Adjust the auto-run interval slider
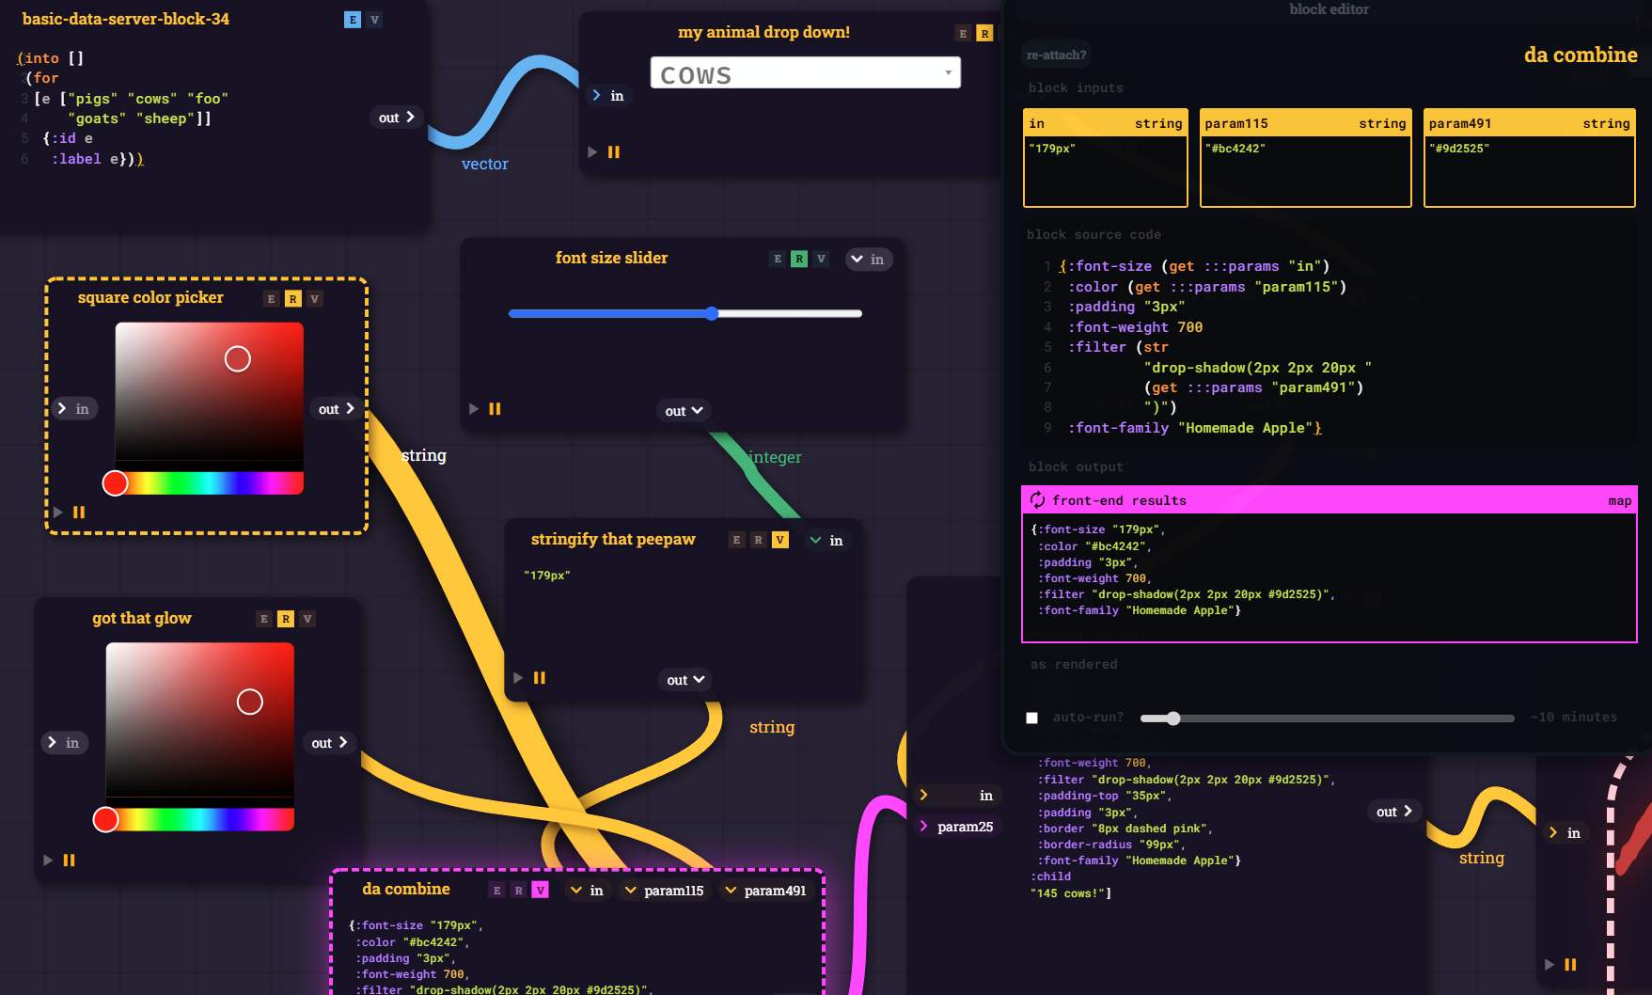The image size is (1652, 995). pos(1328,719)
